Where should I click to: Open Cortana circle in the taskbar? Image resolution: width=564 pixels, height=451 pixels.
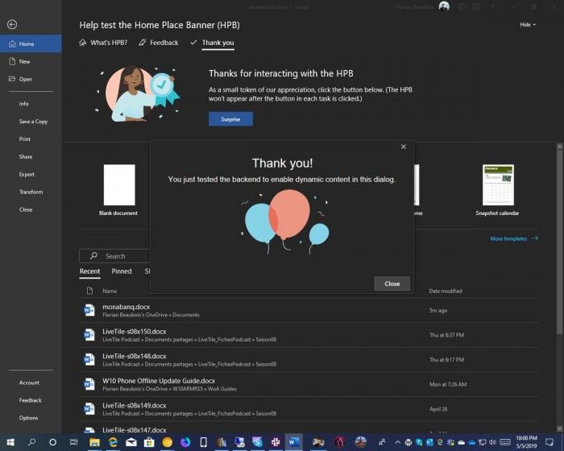coord(53,442)
